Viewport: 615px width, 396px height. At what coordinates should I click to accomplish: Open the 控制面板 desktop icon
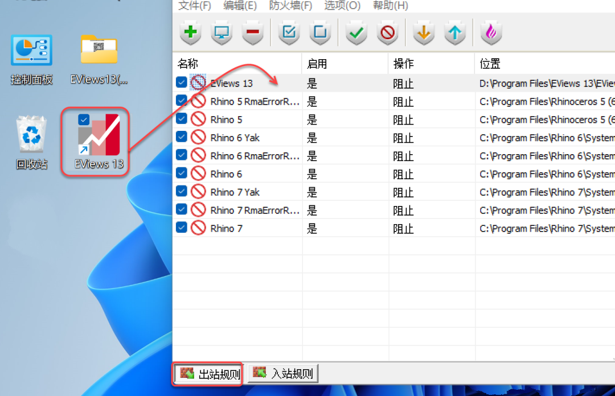32,60
